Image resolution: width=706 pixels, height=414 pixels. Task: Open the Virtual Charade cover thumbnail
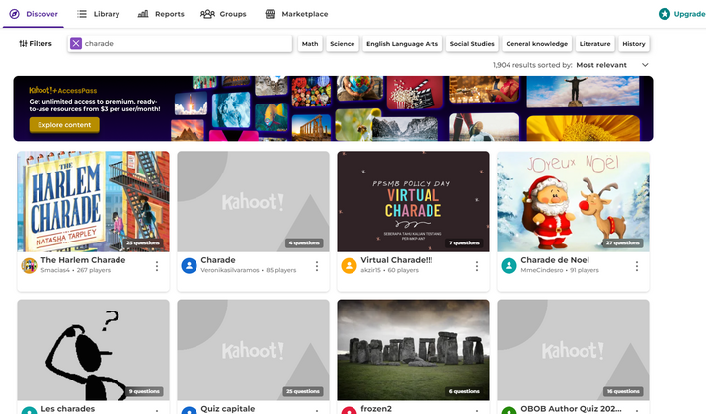pyautogui.click(x=413, y=201)
